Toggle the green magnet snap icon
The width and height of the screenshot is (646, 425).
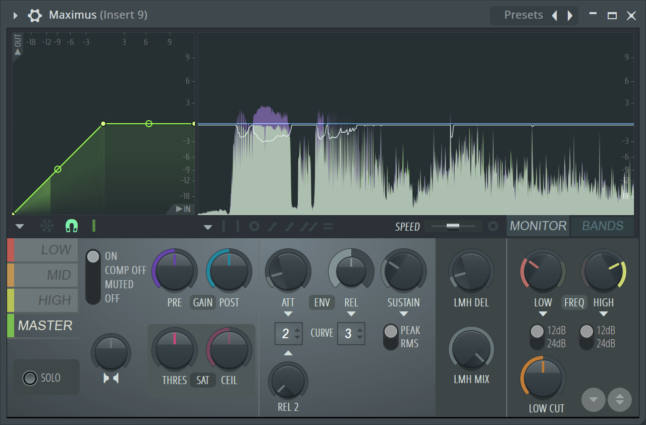[72, 226]
